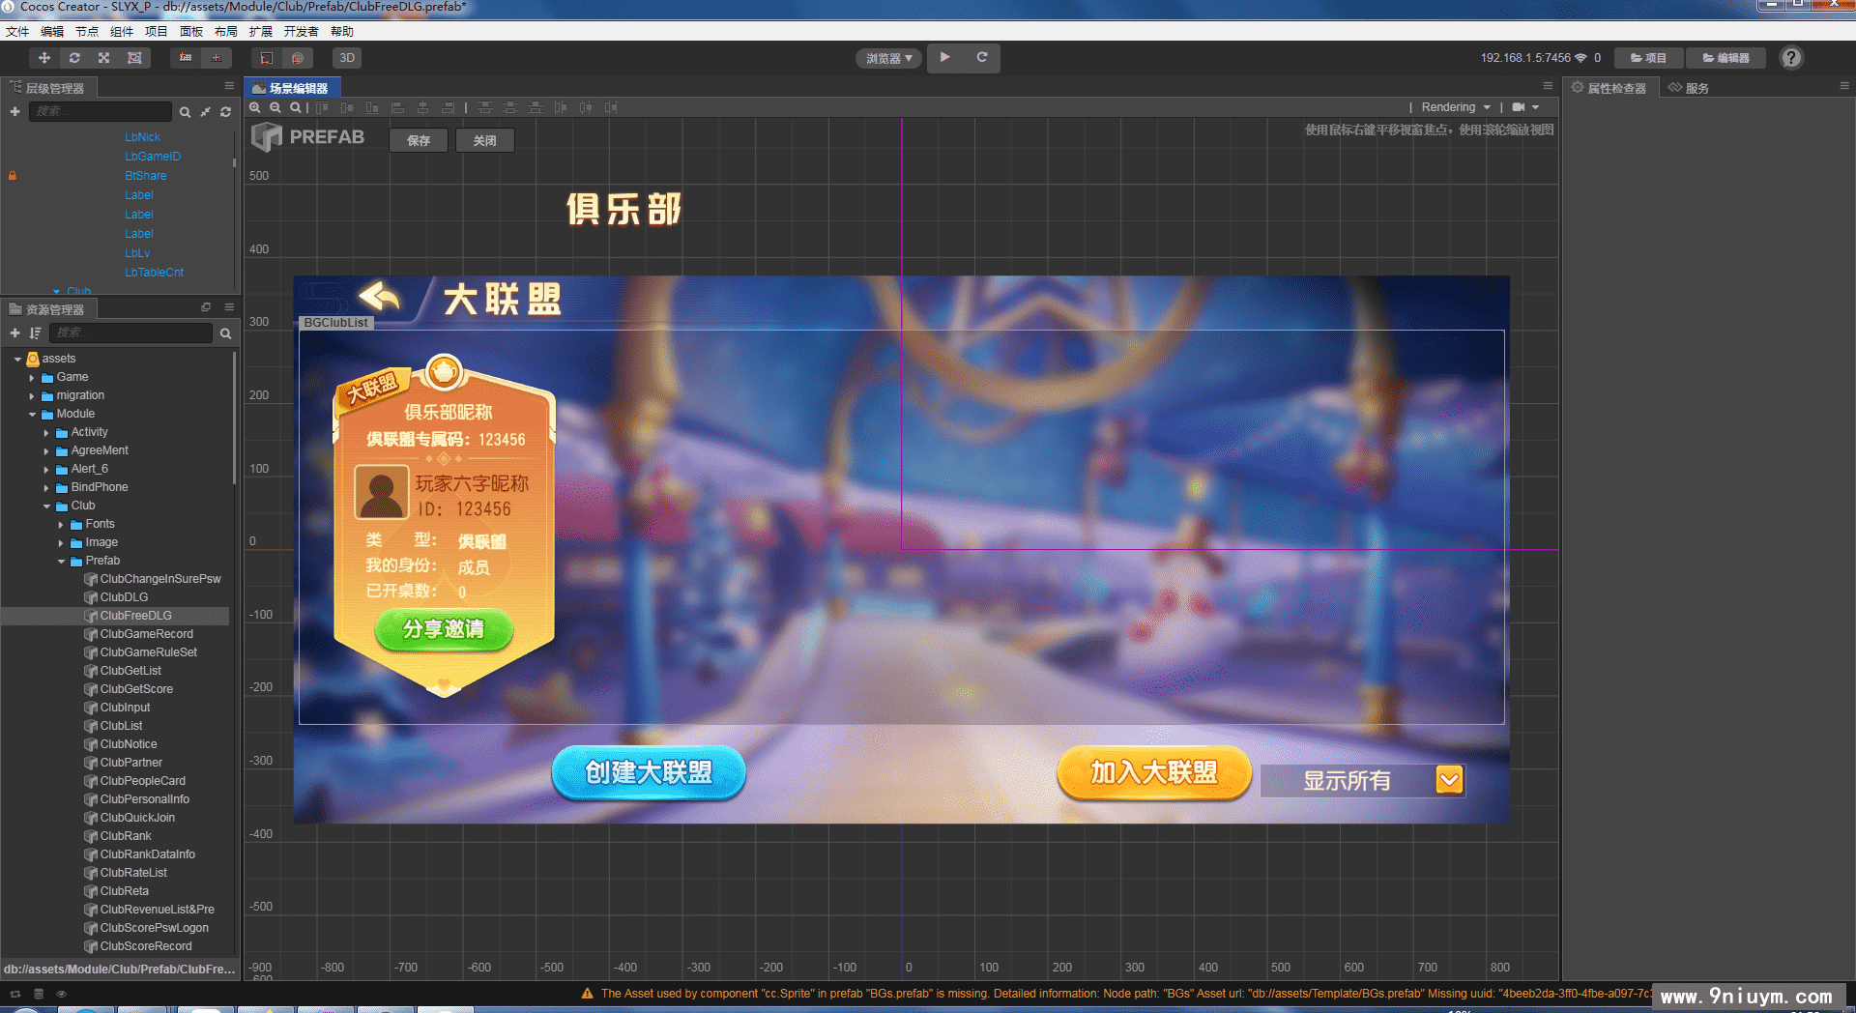Select the Move tool in the toolbar
This screenshot has width=1856, height=1013.
[43, 58]
